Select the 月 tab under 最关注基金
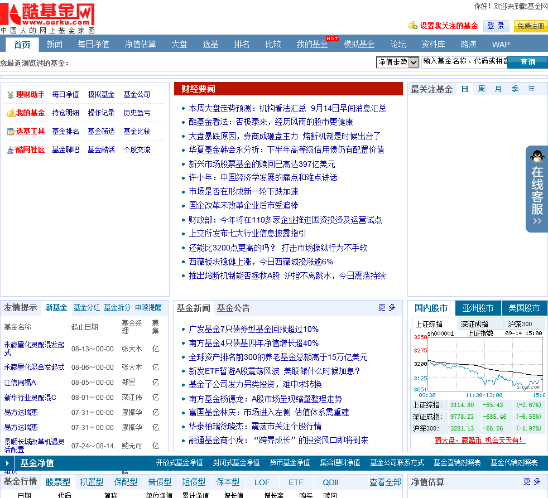The height and width of the screenshot is (498, 548). (498, 89)
